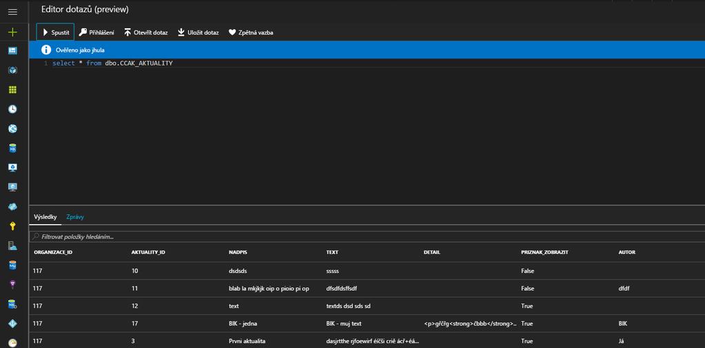This screenshot has width=705, height=348.
Task: Open the light-screen monitor virtual machines icon
Action: click(12, 187)
